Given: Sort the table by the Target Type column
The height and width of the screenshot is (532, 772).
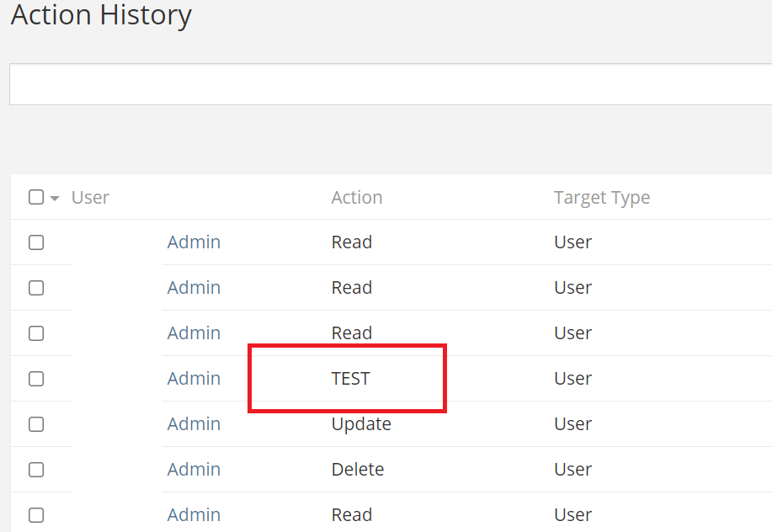Looking at the screenshot, I should tap(602, 197).
